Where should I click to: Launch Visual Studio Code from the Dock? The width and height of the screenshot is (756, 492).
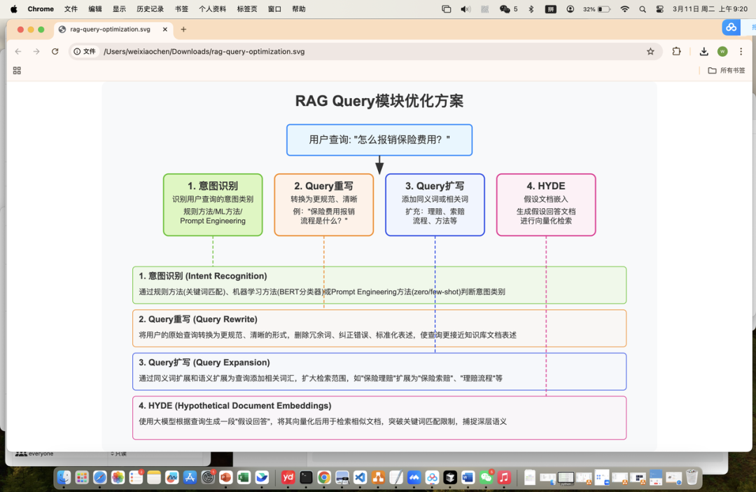click(359, 477)
